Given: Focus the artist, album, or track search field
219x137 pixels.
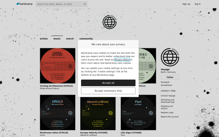Looking at the screenshot, I should [61, 4].
